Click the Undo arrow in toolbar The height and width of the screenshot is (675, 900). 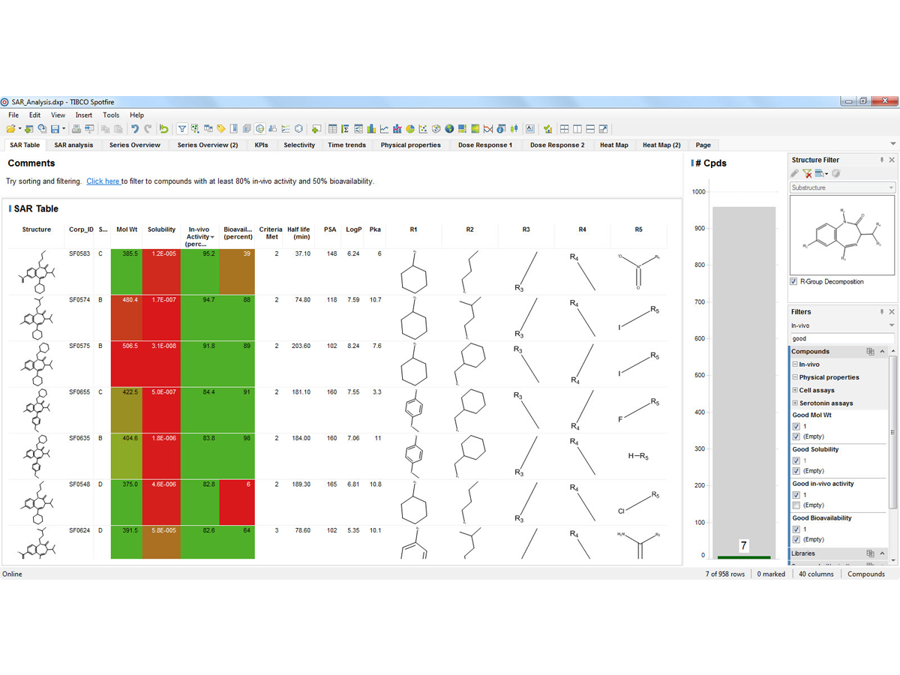point(135,129)
